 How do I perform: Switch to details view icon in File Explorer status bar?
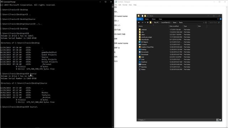[217, 120]
